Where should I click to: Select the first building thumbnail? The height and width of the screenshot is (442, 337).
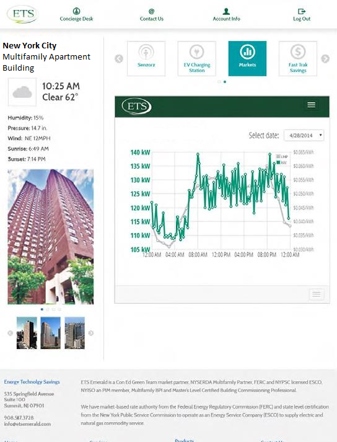[27, 333]
